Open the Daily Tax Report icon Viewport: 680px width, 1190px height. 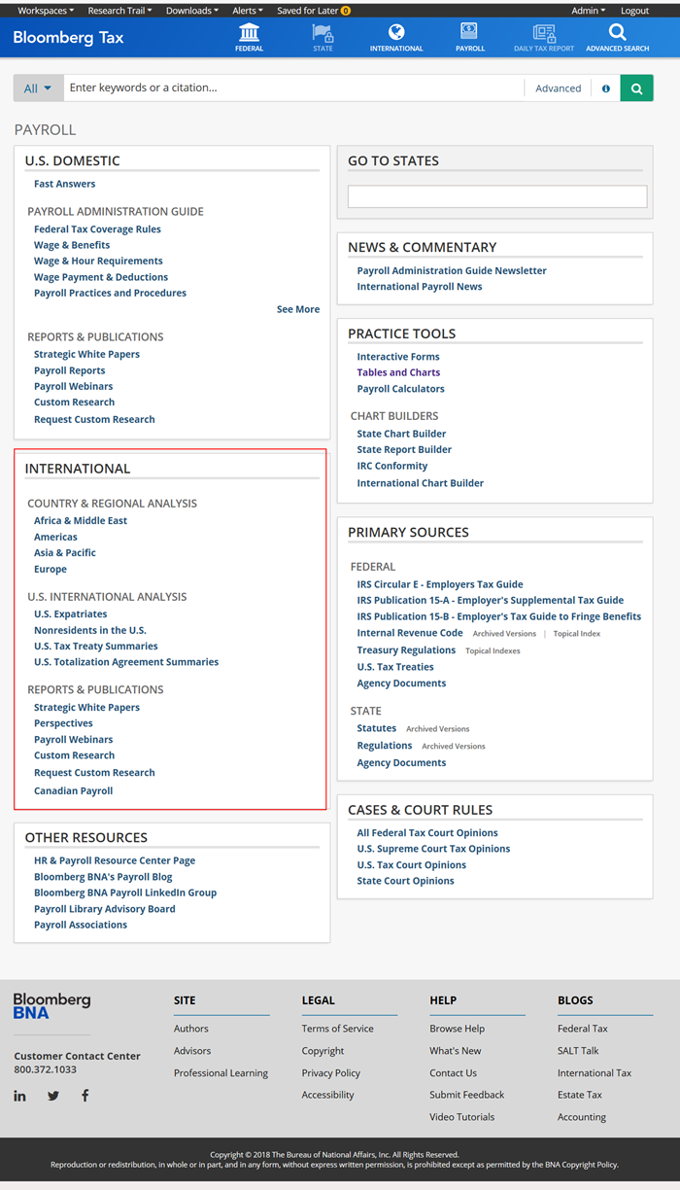pos(543,33)
